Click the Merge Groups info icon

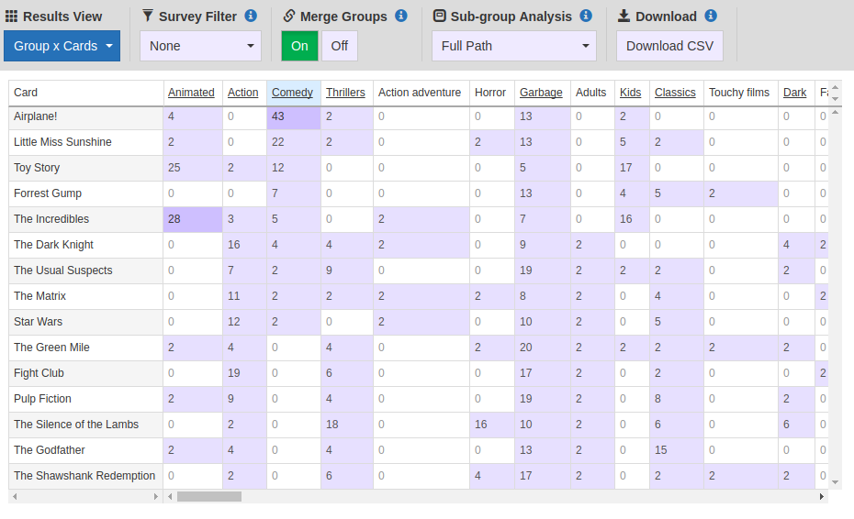401,16
